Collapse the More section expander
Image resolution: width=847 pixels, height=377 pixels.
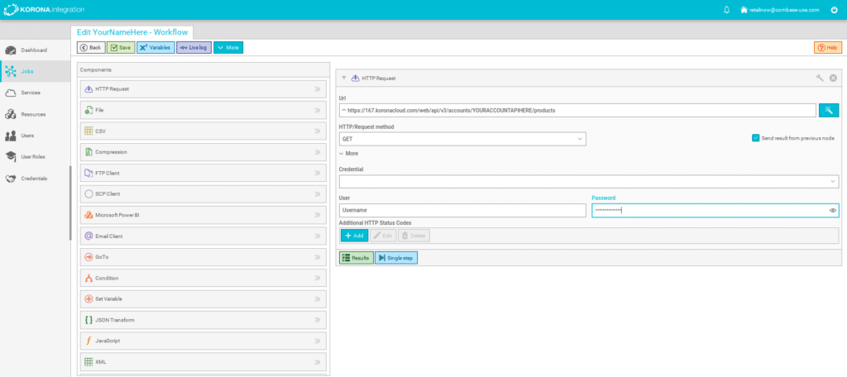point(348,153)
